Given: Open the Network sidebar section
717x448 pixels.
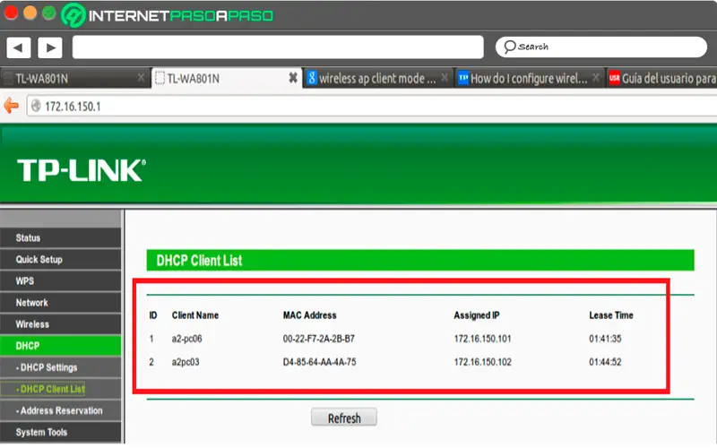Looking at the screenshot, I should [61, 303].
